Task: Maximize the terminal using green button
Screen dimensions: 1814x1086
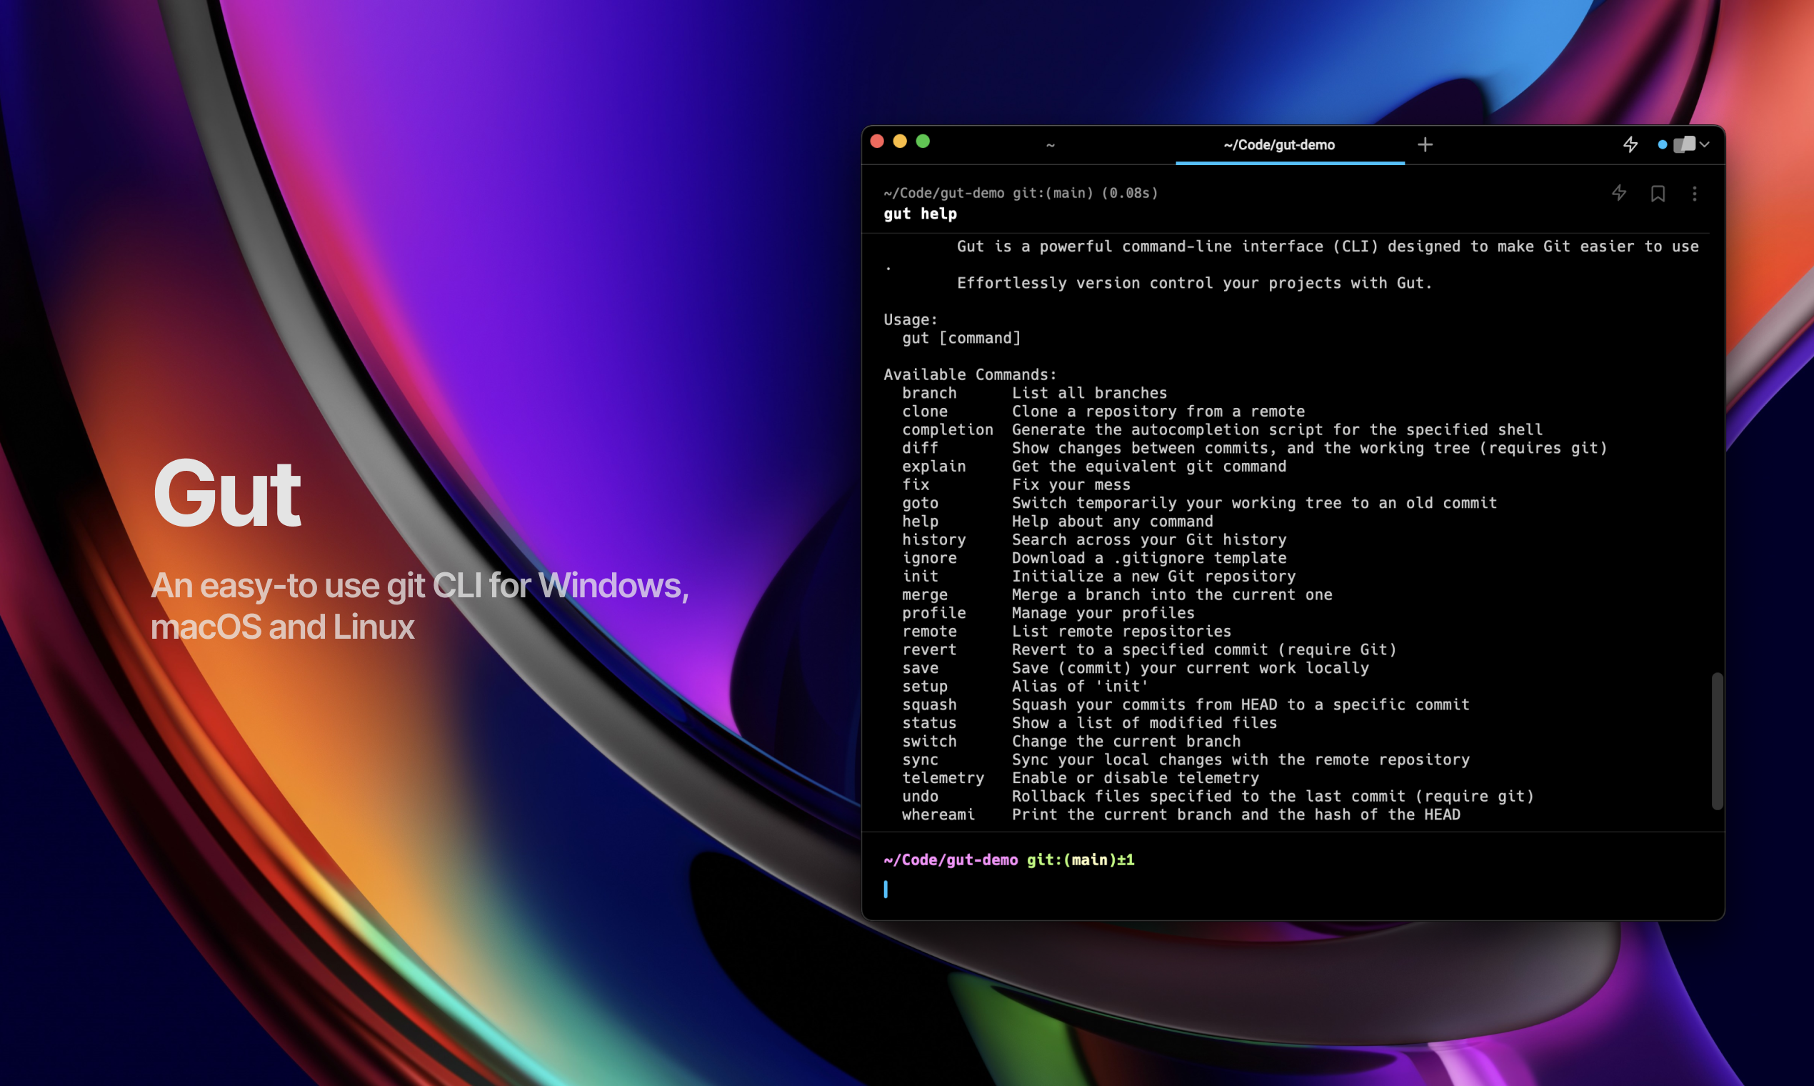Action: tap(923, 141)
